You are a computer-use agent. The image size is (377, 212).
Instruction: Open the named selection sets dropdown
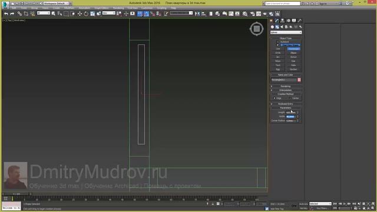click(x=181, y=13)
